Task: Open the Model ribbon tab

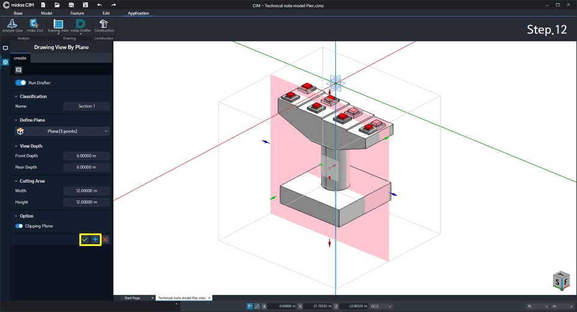Action: pyautogui.click(x=46, y=13)
